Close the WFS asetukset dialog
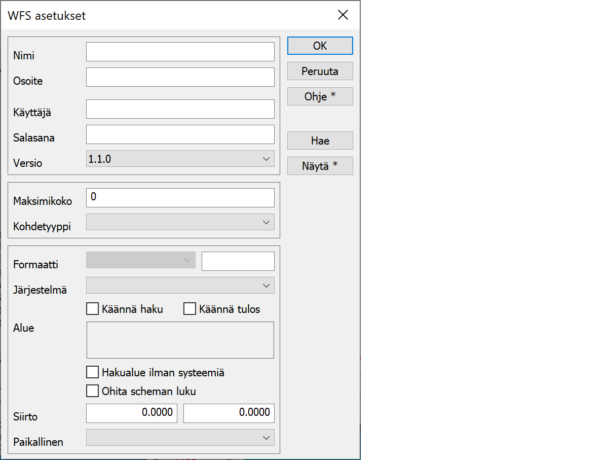This screenshot has width=608, height=460. (343, 15)
